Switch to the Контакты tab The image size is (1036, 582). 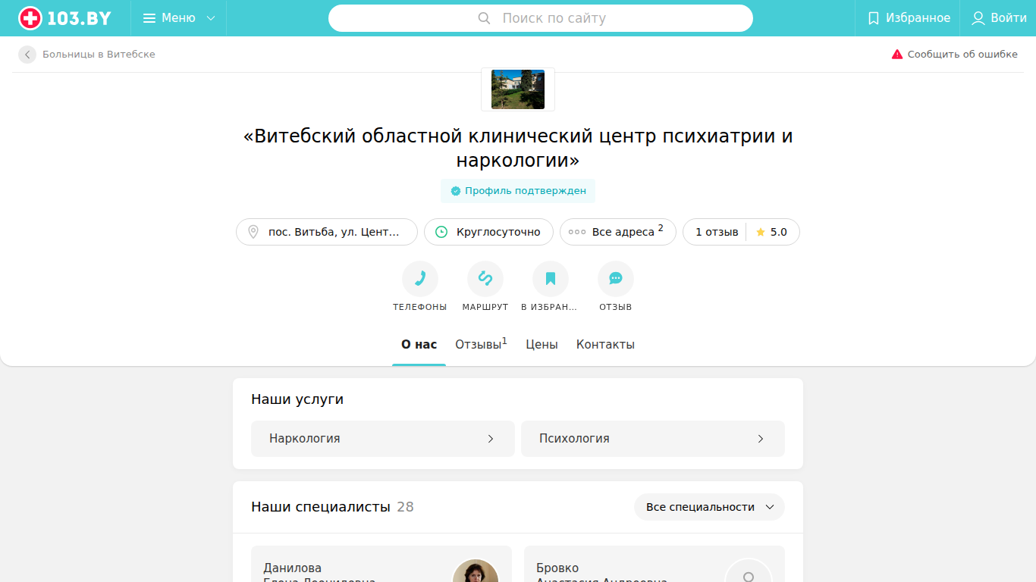click(605, 345)
